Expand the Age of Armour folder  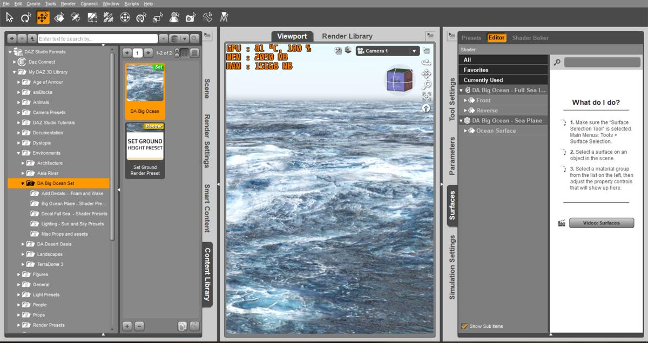coord(19,82)
